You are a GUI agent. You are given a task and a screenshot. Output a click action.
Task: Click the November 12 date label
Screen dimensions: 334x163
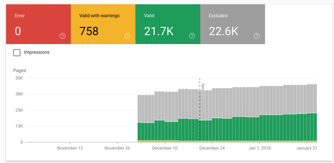(70, 148)
